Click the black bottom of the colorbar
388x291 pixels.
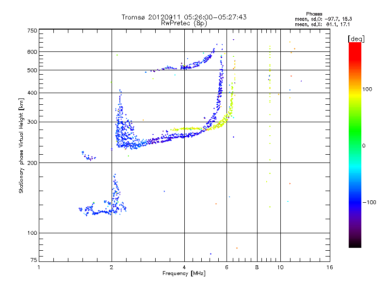tap(355, 244)
